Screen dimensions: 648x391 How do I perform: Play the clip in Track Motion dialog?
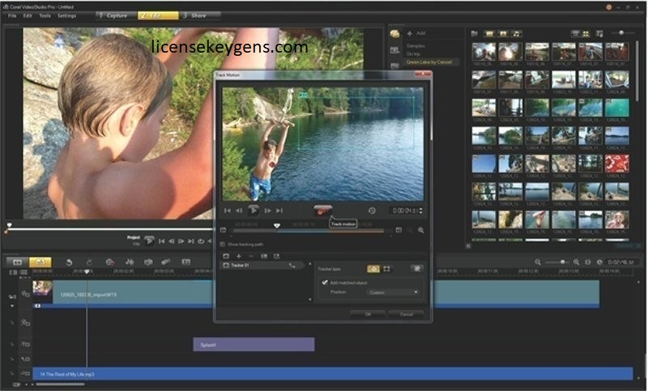(253, 210)
